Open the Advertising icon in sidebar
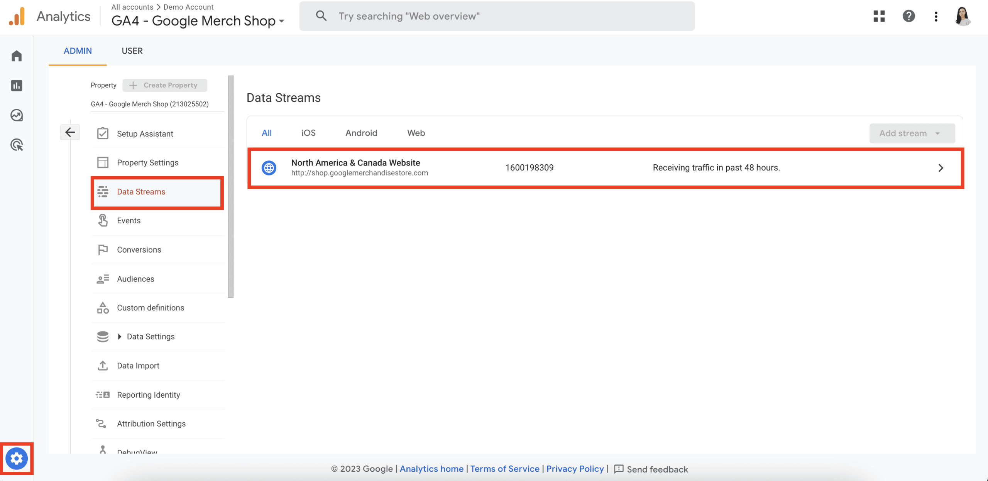This screenshot has height=481, width=988. [x=17, y=145]
